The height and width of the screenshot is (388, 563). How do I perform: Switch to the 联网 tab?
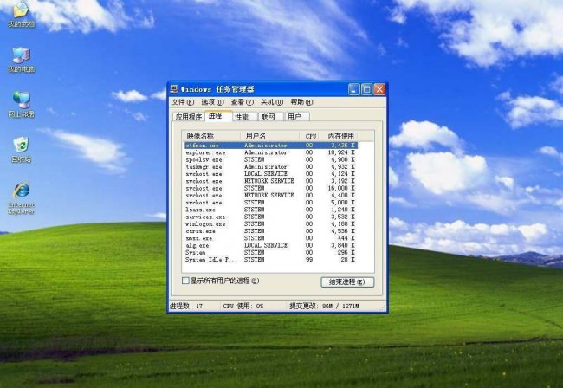pyautogui.click(x=270, y=117)
